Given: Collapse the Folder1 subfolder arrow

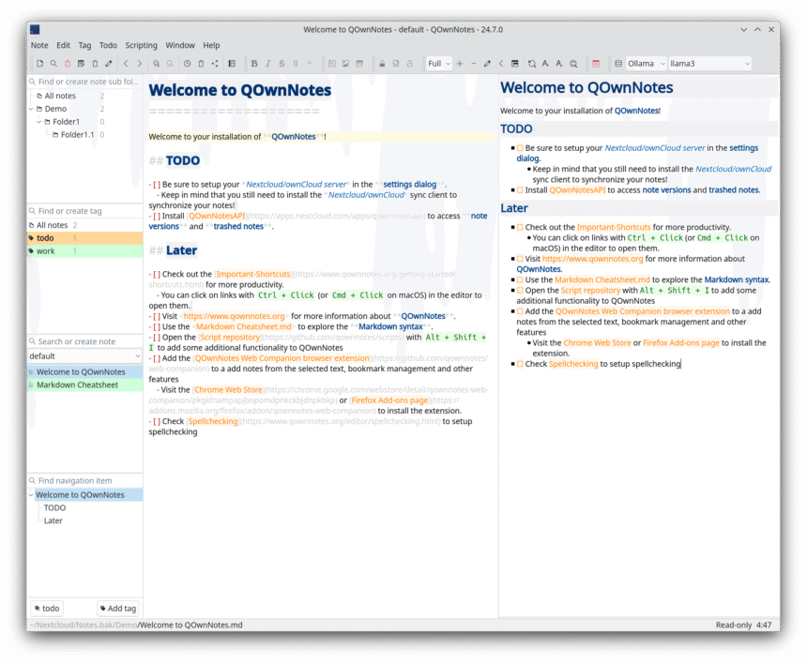Looking at the screenshot, I should click(39, 122).
